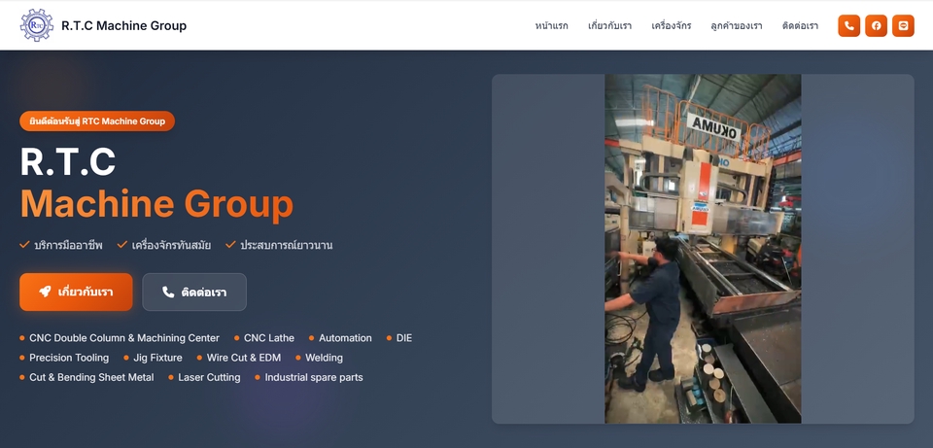Click the checkmark beside ประสบการณ์ยาวนาน

coord(231,245)
